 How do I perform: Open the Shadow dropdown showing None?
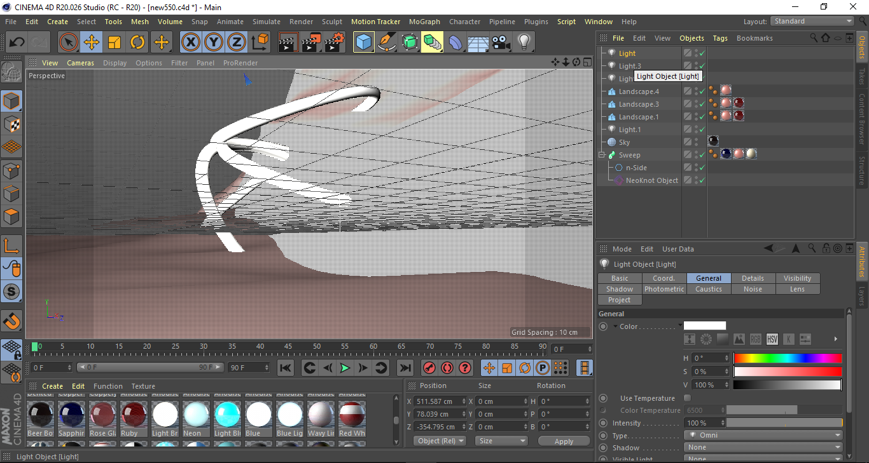(x=763, y=448)
